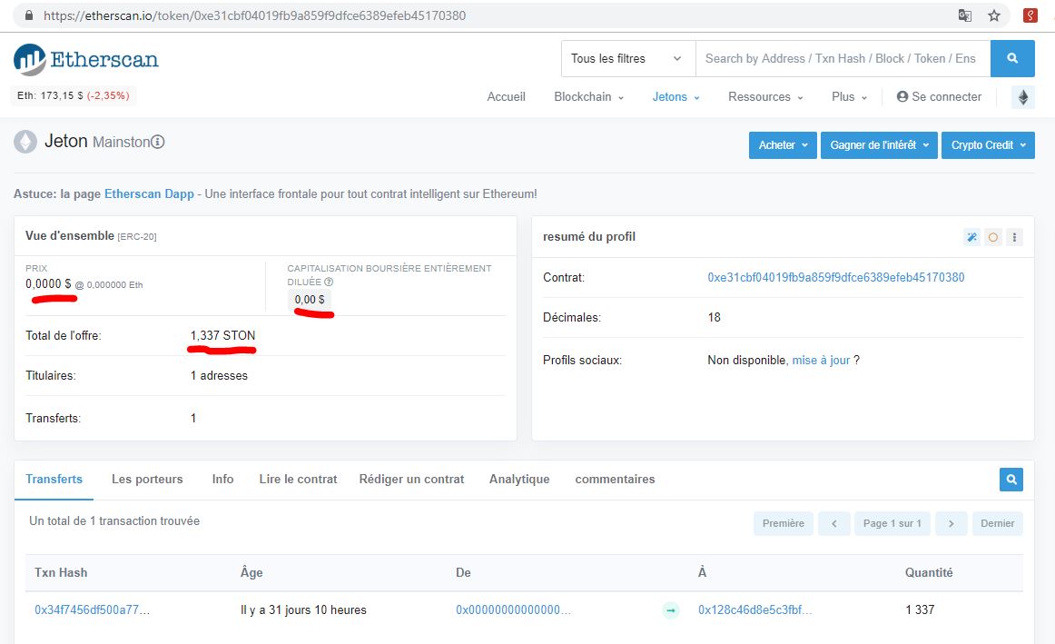Open token update magic wand tool
Viewport: 1055px width, 644px height.
pos(971,236)
